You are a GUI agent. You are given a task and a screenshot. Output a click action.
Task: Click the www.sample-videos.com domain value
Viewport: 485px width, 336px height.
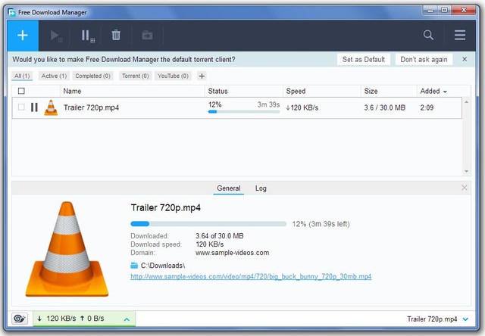pyautogui.click(x=233, y=253)
